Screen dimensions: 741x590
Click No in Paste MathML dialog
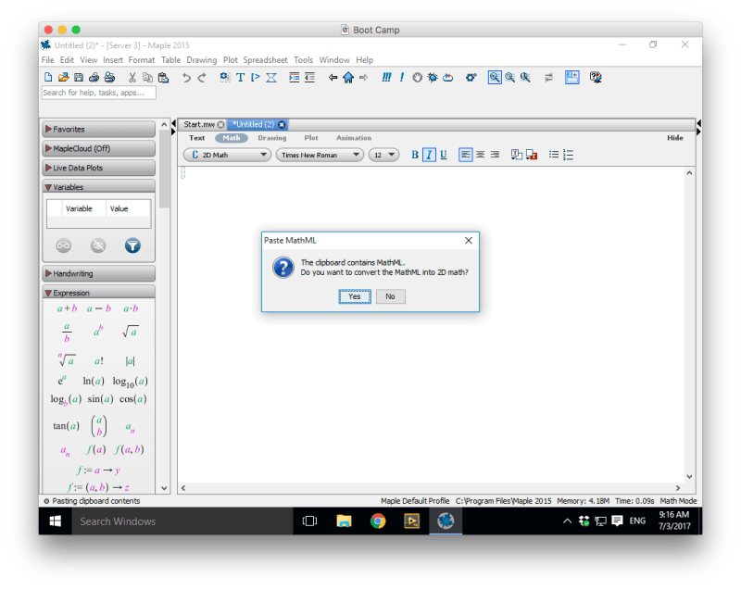click(390, 296)
